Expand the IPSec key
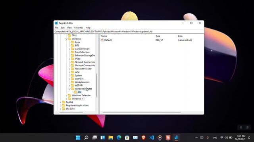 pyautogui.click(x=69, y=59)
